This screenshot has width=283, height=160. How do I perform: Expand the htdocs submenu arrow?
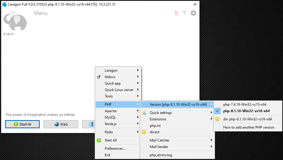[138, 77]
